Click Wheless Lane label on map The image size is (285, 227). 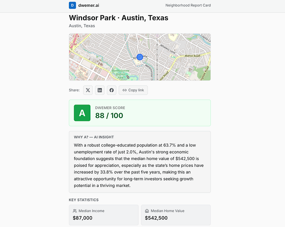coord(168,49)
